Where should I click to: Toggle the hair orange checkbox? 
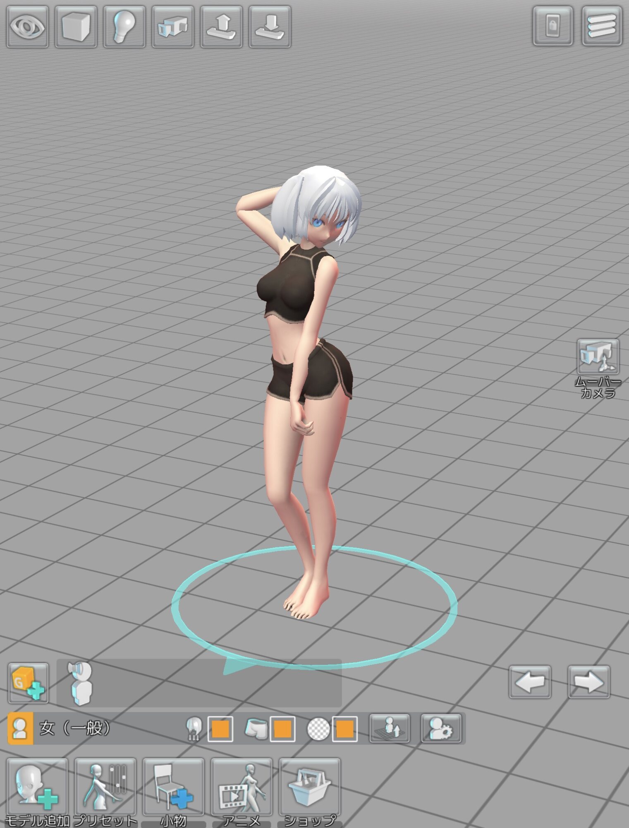tap(220, 729)
